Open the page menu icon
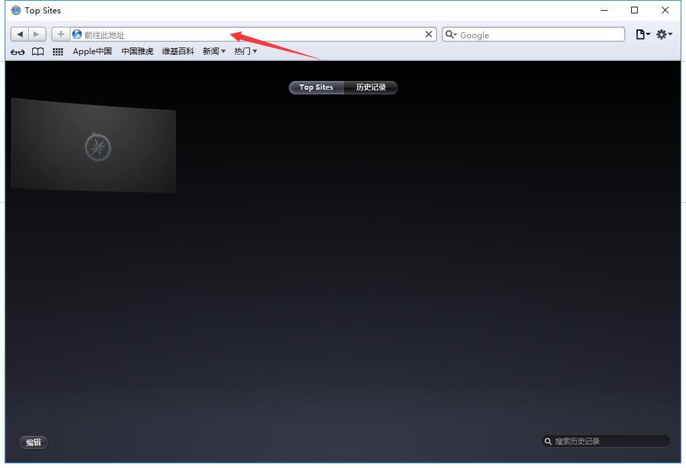Image resolution: width=686 pixels, height=468 pixels. (x=642, y=34)
